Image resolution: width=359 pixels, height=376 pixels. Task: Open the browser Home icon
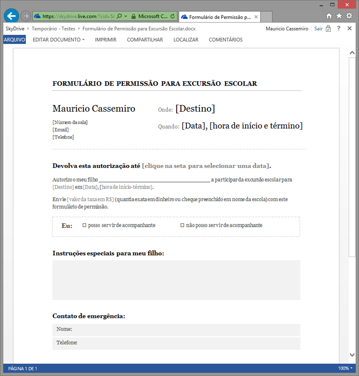pos(329,16)
